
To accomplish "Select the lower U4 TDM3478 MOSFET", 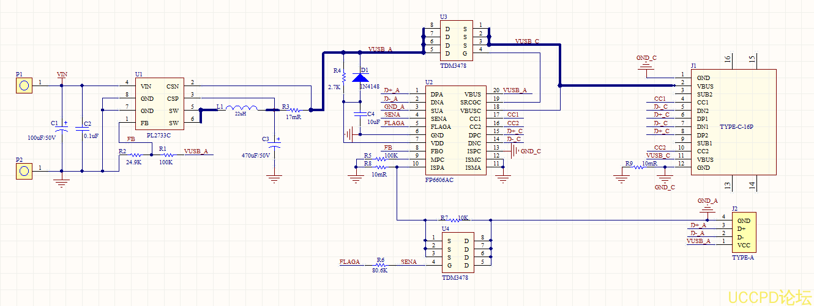I will [457, 250].
